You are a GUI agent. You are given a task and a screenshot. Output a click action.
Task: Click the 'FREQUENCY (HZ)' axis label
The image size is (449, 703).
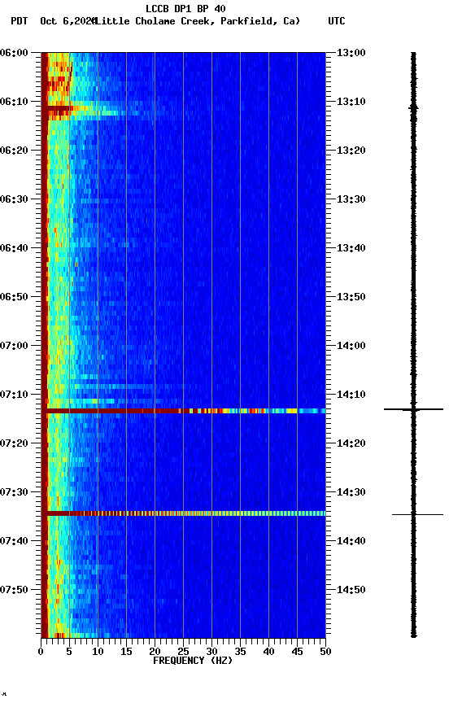[x=193, y=661]
